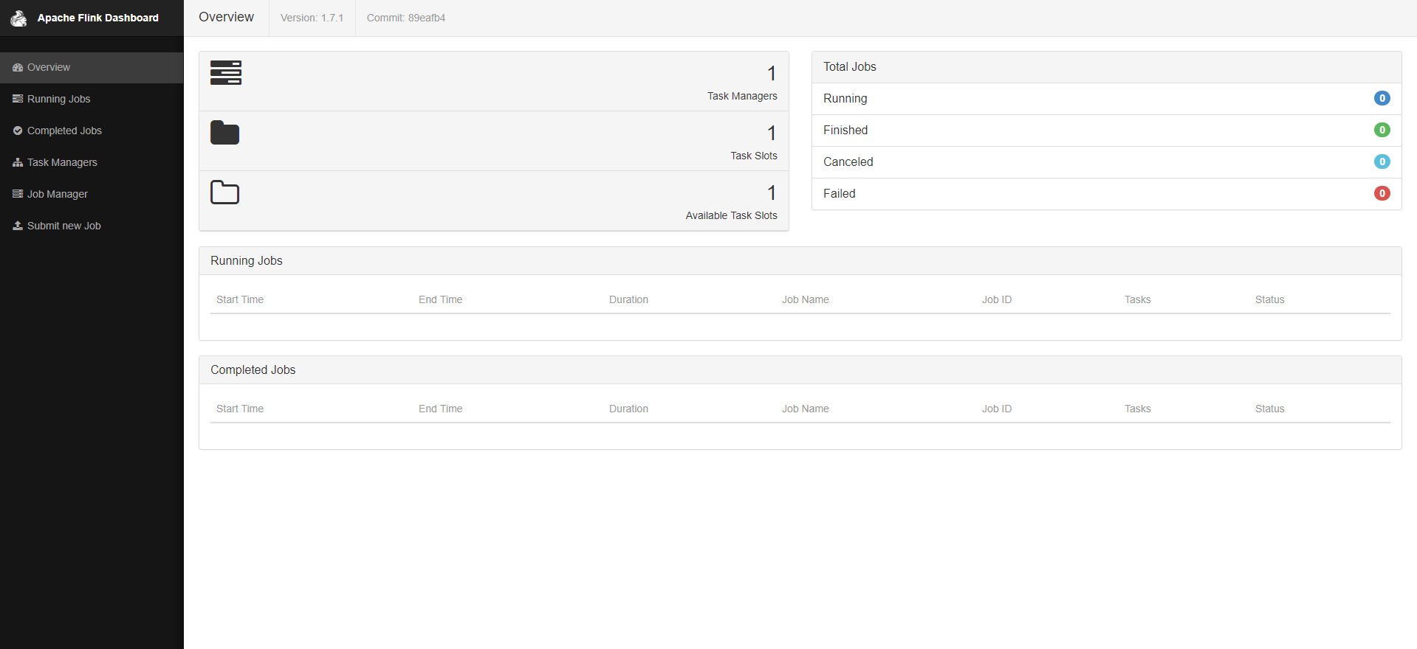The image size is (1417, 649).
Task: Click the Apache Flink squirrel logo
Action: click(18, 18)
